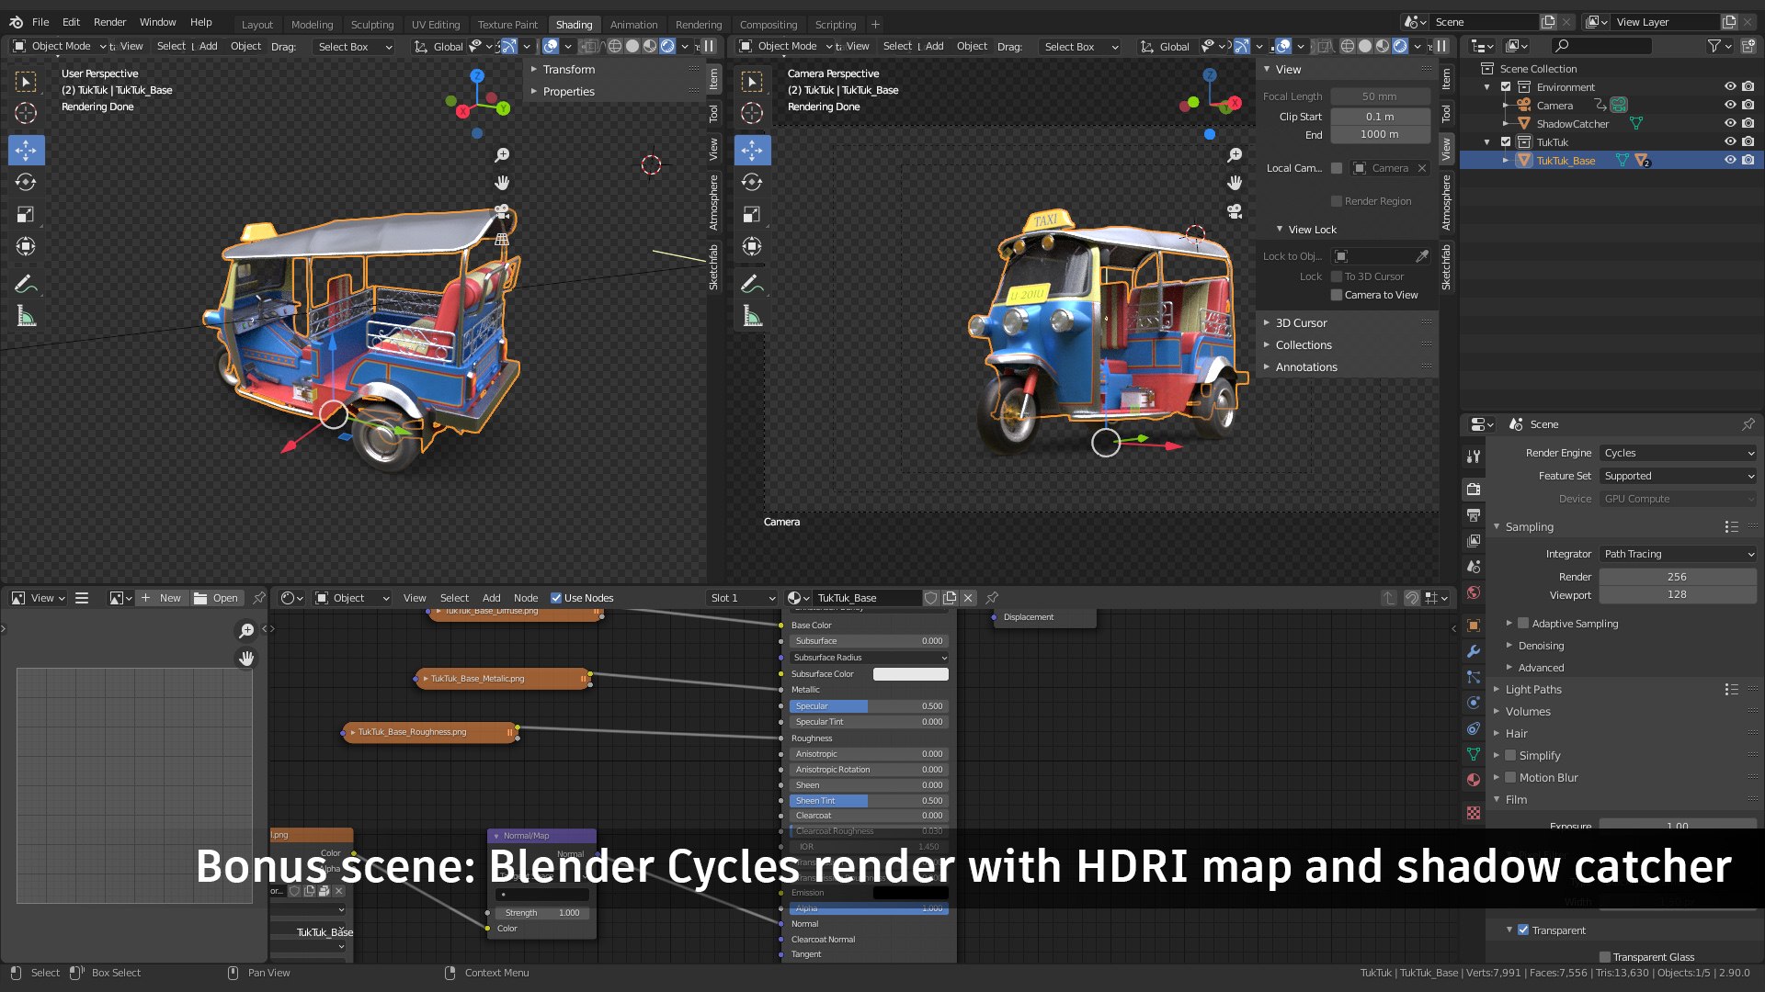Activate the Rotate tool in User Perspective viewport
The width and height of the screenshot is (1765, 992).
coord(26,182)
